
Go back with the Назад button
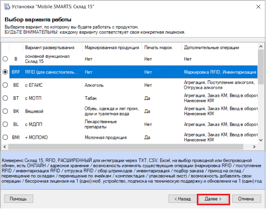point(183,199)
